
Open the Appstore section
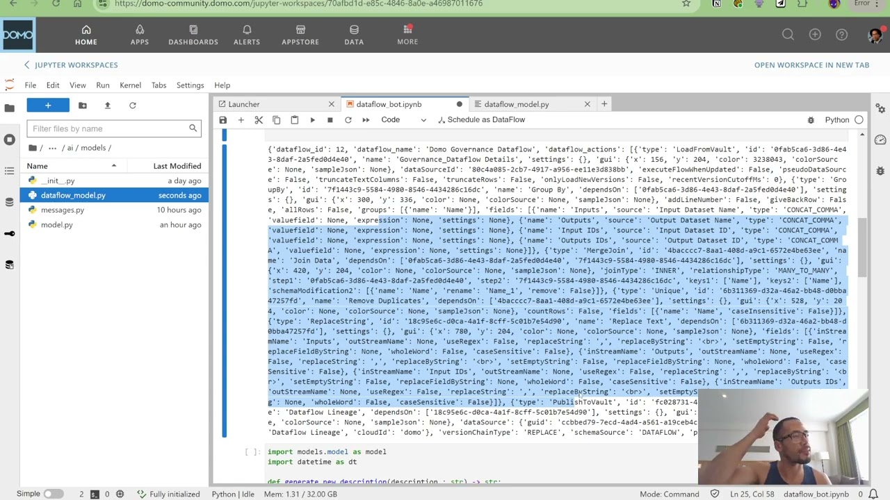(300, 35)
